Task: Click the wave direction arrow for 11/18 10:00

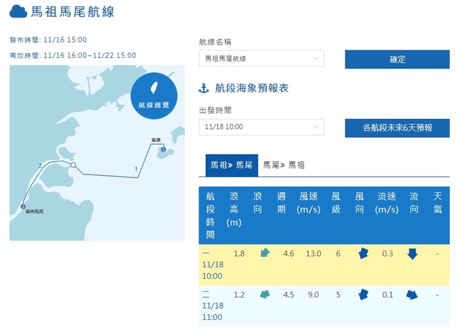Action: tap(264, 253)
